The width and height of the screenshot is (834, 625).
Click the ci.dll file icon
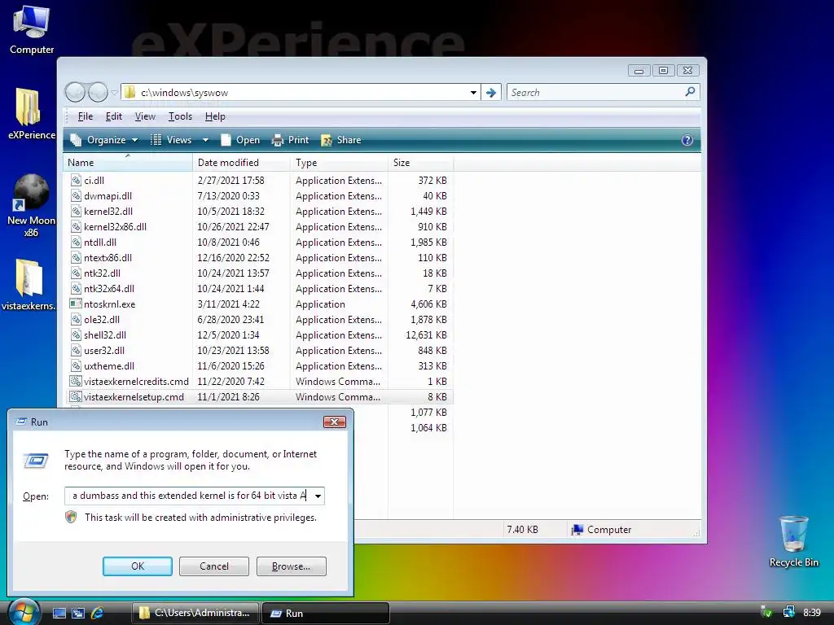point(76,180)
